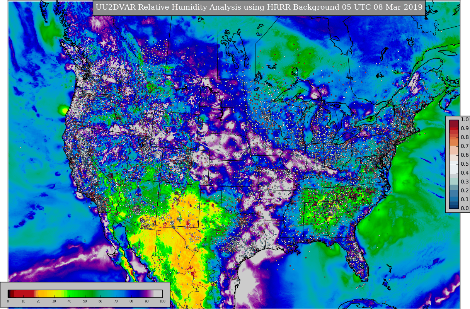Click the 50 tick label on humidity colorbar

point(85,301)
